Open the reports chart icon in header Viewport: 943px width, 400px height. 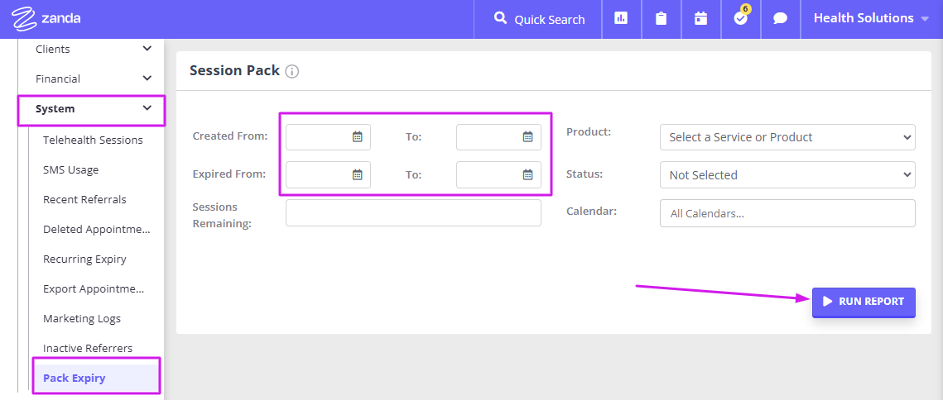point(621,19)
